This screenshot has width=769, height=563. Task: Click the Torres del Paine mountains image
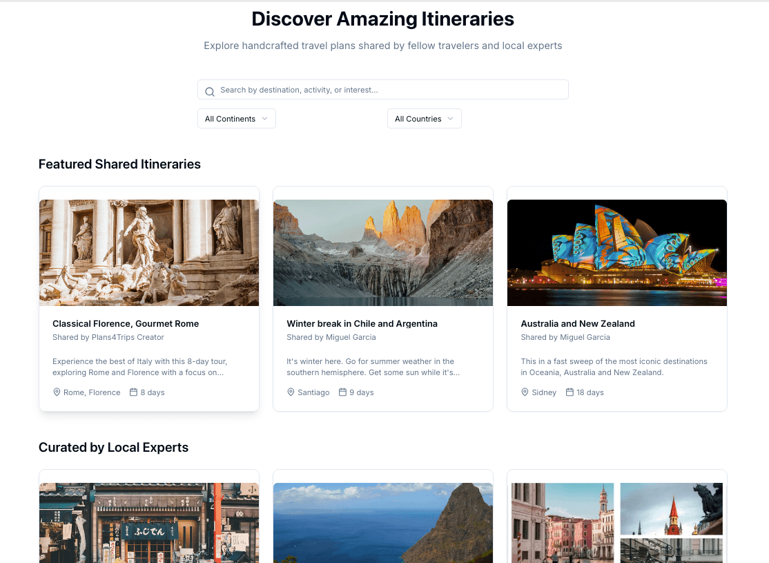tap(382, 252)
